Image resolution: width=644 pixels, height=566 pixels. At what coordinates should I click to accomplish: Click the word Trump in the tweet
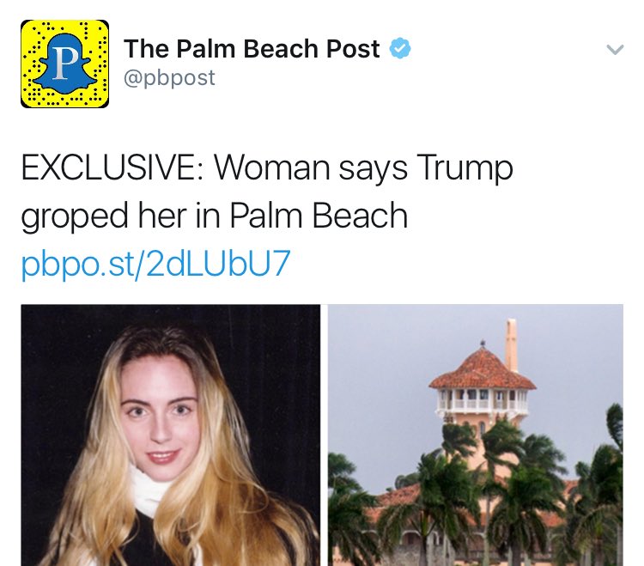pos(465,168)
